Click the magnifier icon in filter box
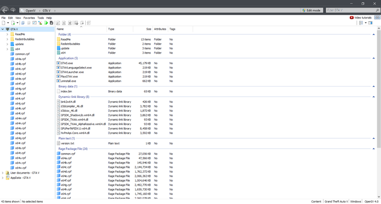381x204 pixels. coord(377,10)
